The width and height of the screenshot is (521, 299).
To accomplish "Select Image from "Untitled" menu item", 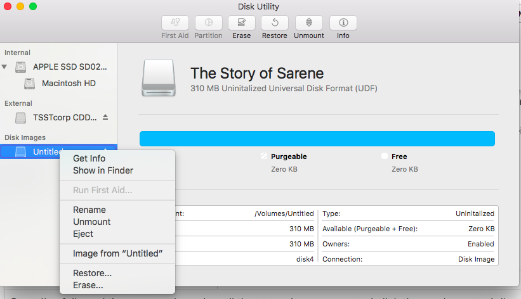I will click(118, 253).
